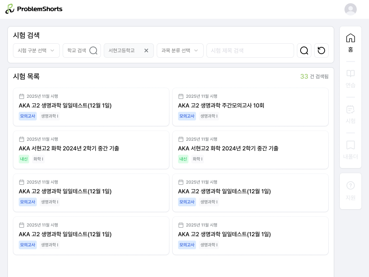
Task: Expand the 과목 분류 선택 dropdown
Action: (x=180, y=50)
